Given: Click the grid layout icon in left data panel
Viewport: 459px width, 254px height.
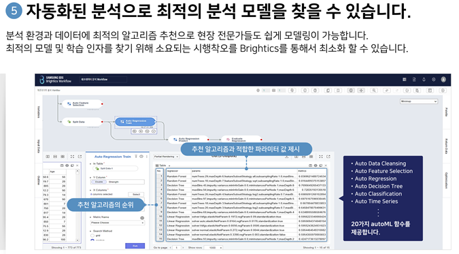Looking at the screenshot, I should (63, 157).
